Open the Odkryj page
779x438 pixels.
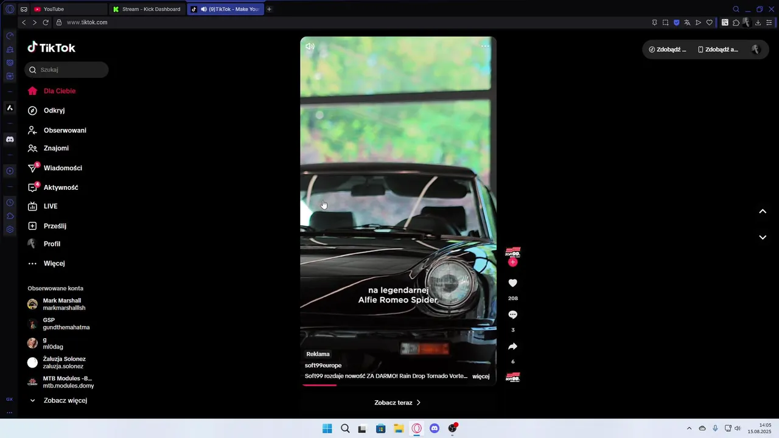click(x=46, y=111)
